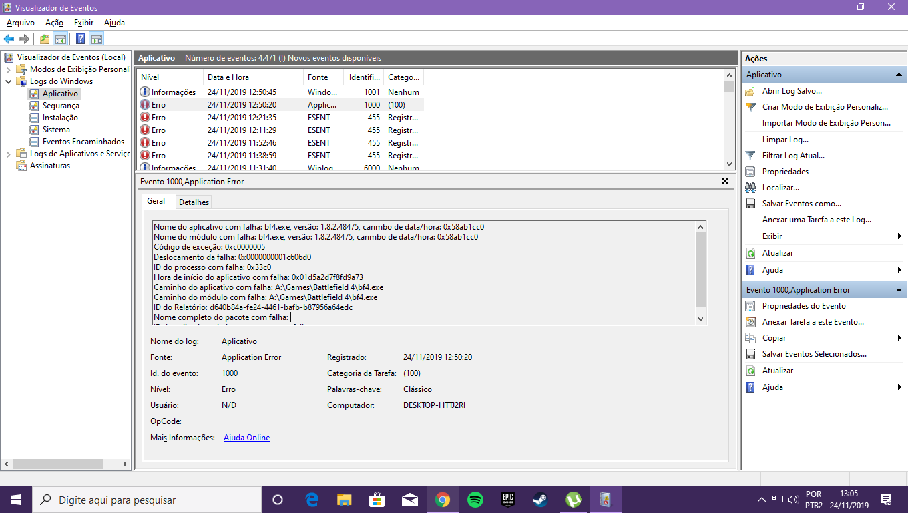Open the Exibir menu
This screenshot has width=908, height=513.
84,23
